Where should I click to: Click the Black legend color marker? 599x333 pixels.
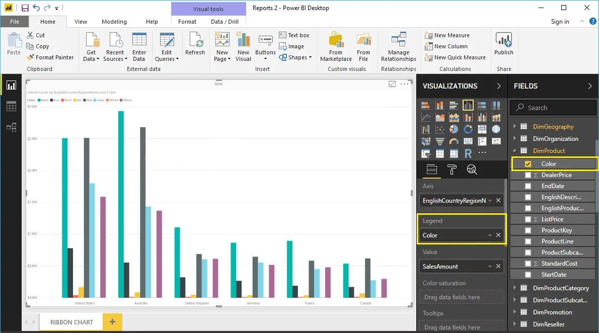pos(39,100)
